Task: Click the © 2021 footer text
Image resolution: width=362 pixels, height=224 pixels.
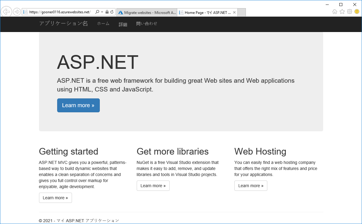Action: (79, 221)
